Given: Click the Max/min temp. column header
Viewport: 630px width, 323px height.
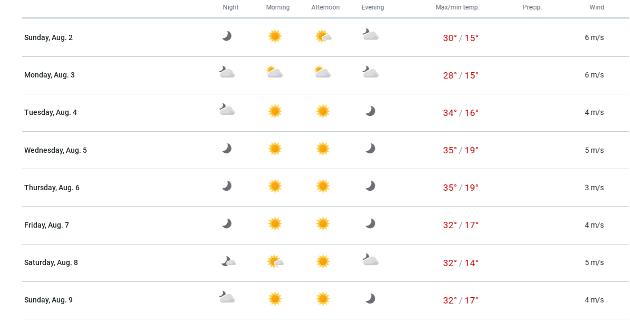Looking at the screenshot, I should [x=458, y=7].
